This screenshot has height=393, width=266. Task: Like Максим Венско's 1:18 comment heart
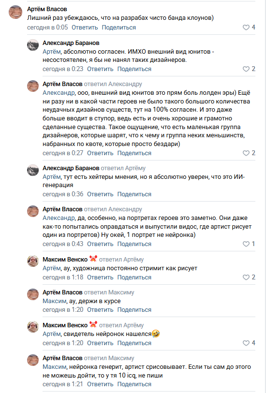246,277
